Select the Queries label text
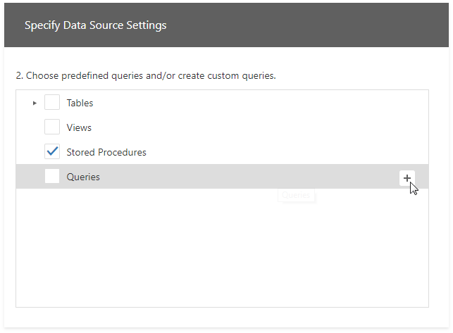 point(83,177)
